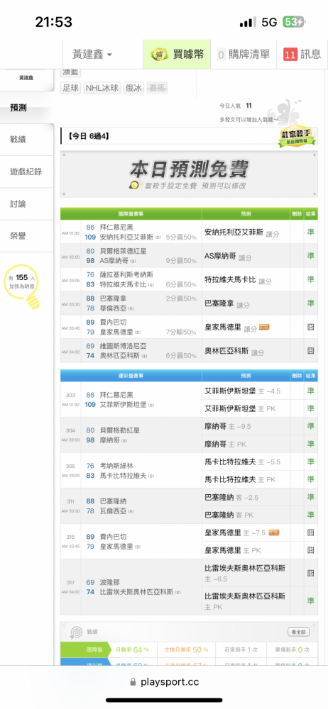Click the 單場殺手 0次 stat
The image size is (328, 709).
pos(293,649)
